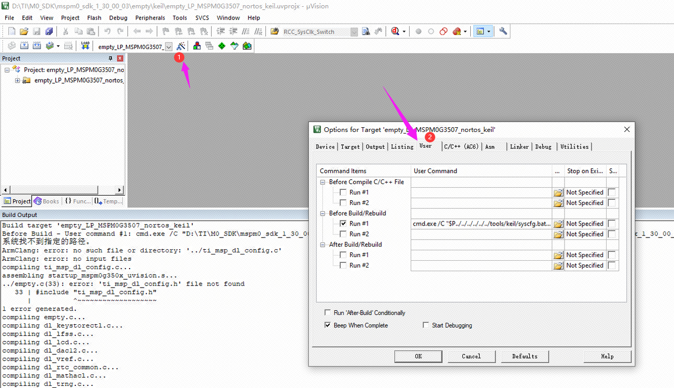Switch to the Linker tab
Screen dimensions: 674x388
click(519, 147)
